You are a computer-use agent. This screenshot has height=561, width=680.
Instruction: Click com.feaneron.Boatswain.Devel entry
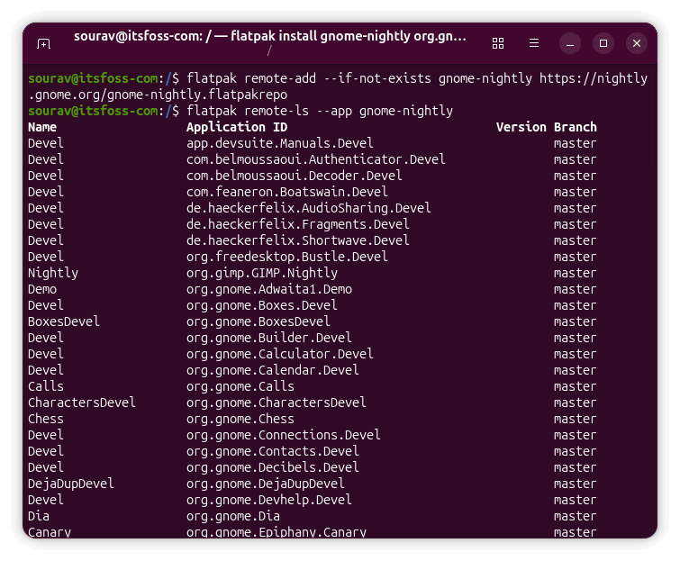click(x=287, y=192)
